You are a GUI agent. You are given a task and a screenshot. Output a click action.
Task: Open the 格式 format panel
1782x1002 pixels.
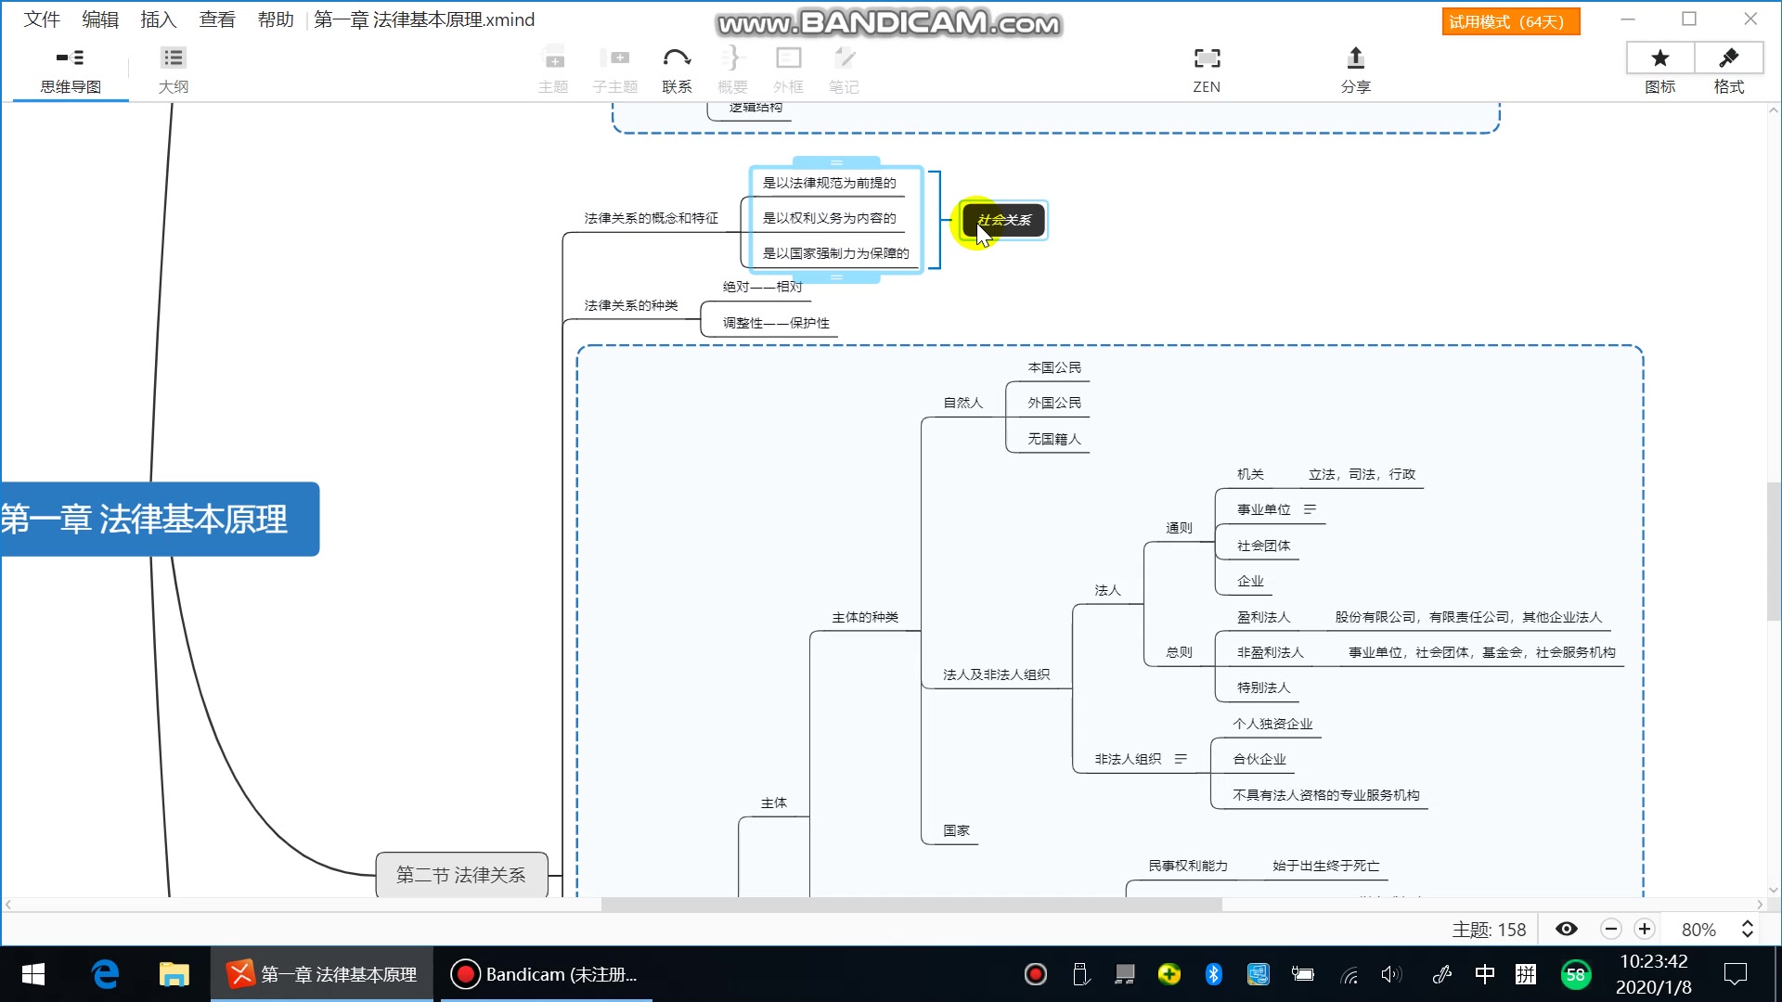[x=1728, y=59]
